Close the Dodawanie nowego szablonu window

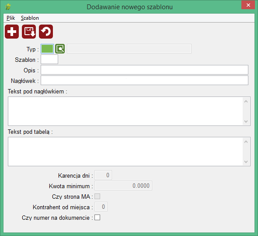(248, 5)
